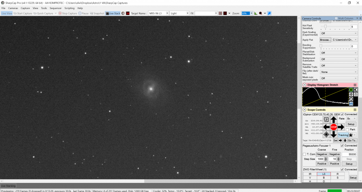This screenshot has width=362, height=192.
Task: Open the Tools menu
Action: 44,8
